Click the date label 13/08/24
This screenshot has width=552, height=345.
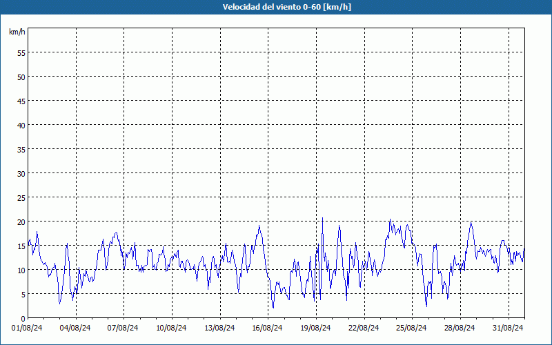pyautogui.click(x=219, y=328)
